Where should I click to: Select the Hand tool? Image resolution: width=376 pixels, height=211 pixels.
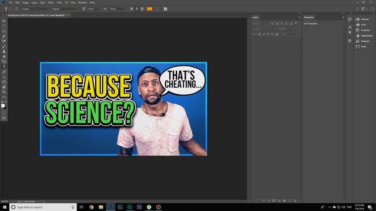tap(4, 87)
